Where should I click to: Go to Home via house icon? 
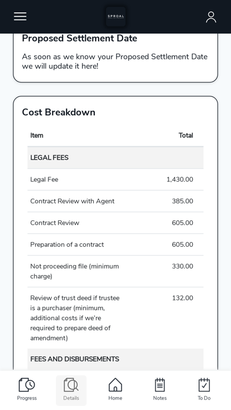click(115, 385)
